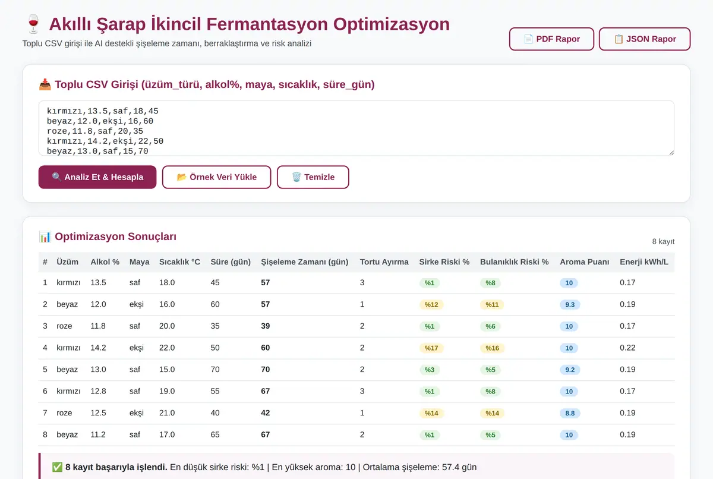This screenshot has height=479, width=713.
Task: Click the Sıcaklık °C column header
Action: pyautogui.click(x=180, y=262)
